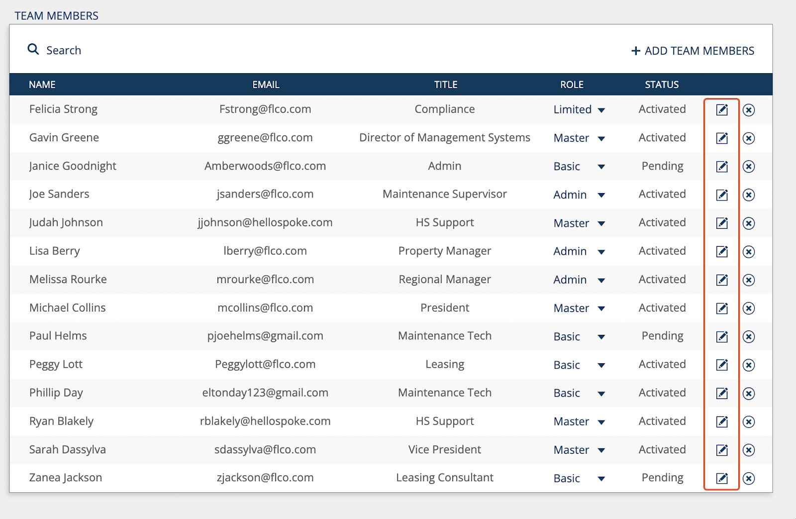Image resolution: width=796 pixels, height=519 pixels.
Task: Edit Peggy Lott's entry
Action: pyautogui.click(x=722, y=365)
